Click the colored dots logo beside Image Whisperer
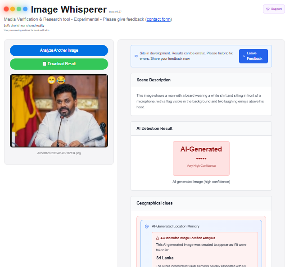285x267 pixels. pos(16,9)
